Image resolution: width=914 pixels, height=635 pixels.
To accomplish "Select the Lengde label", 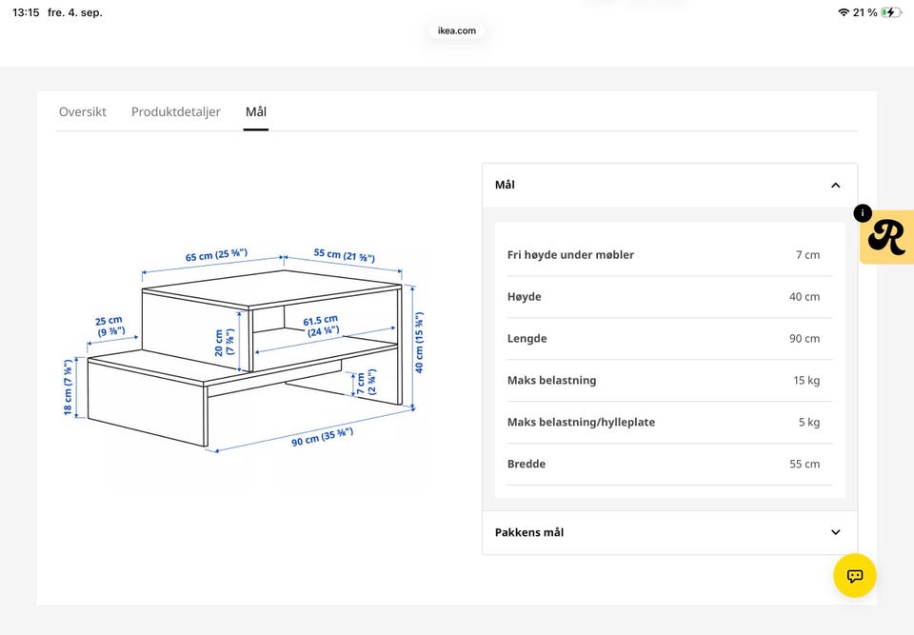I will (x=527, y=339).
